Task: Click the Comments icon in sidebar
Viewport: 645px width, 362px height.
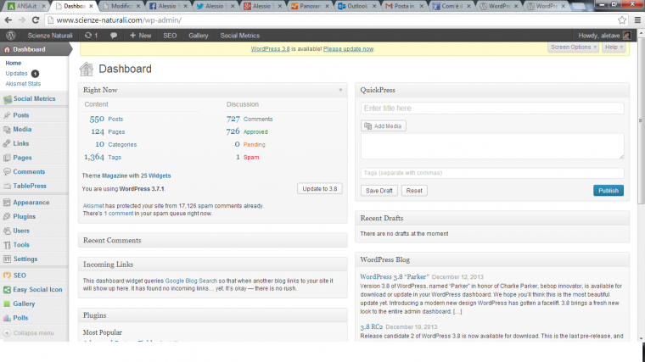Action: click(7, 172)
